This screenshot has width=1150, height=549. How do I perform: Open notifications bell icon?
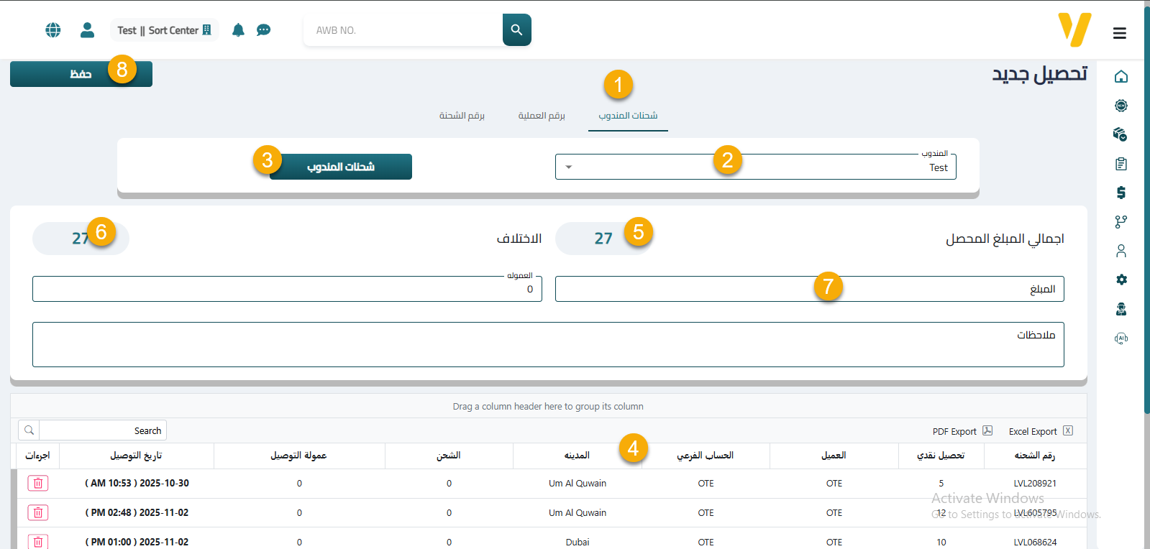click(238, 30)
